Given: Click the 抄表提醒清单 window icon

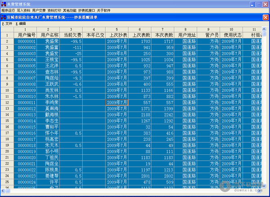Looking at the screenshot, I should tap(4, 18).
